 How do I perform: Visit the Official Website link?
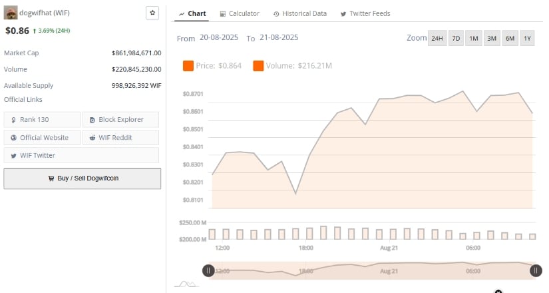(x=42, y=138)
